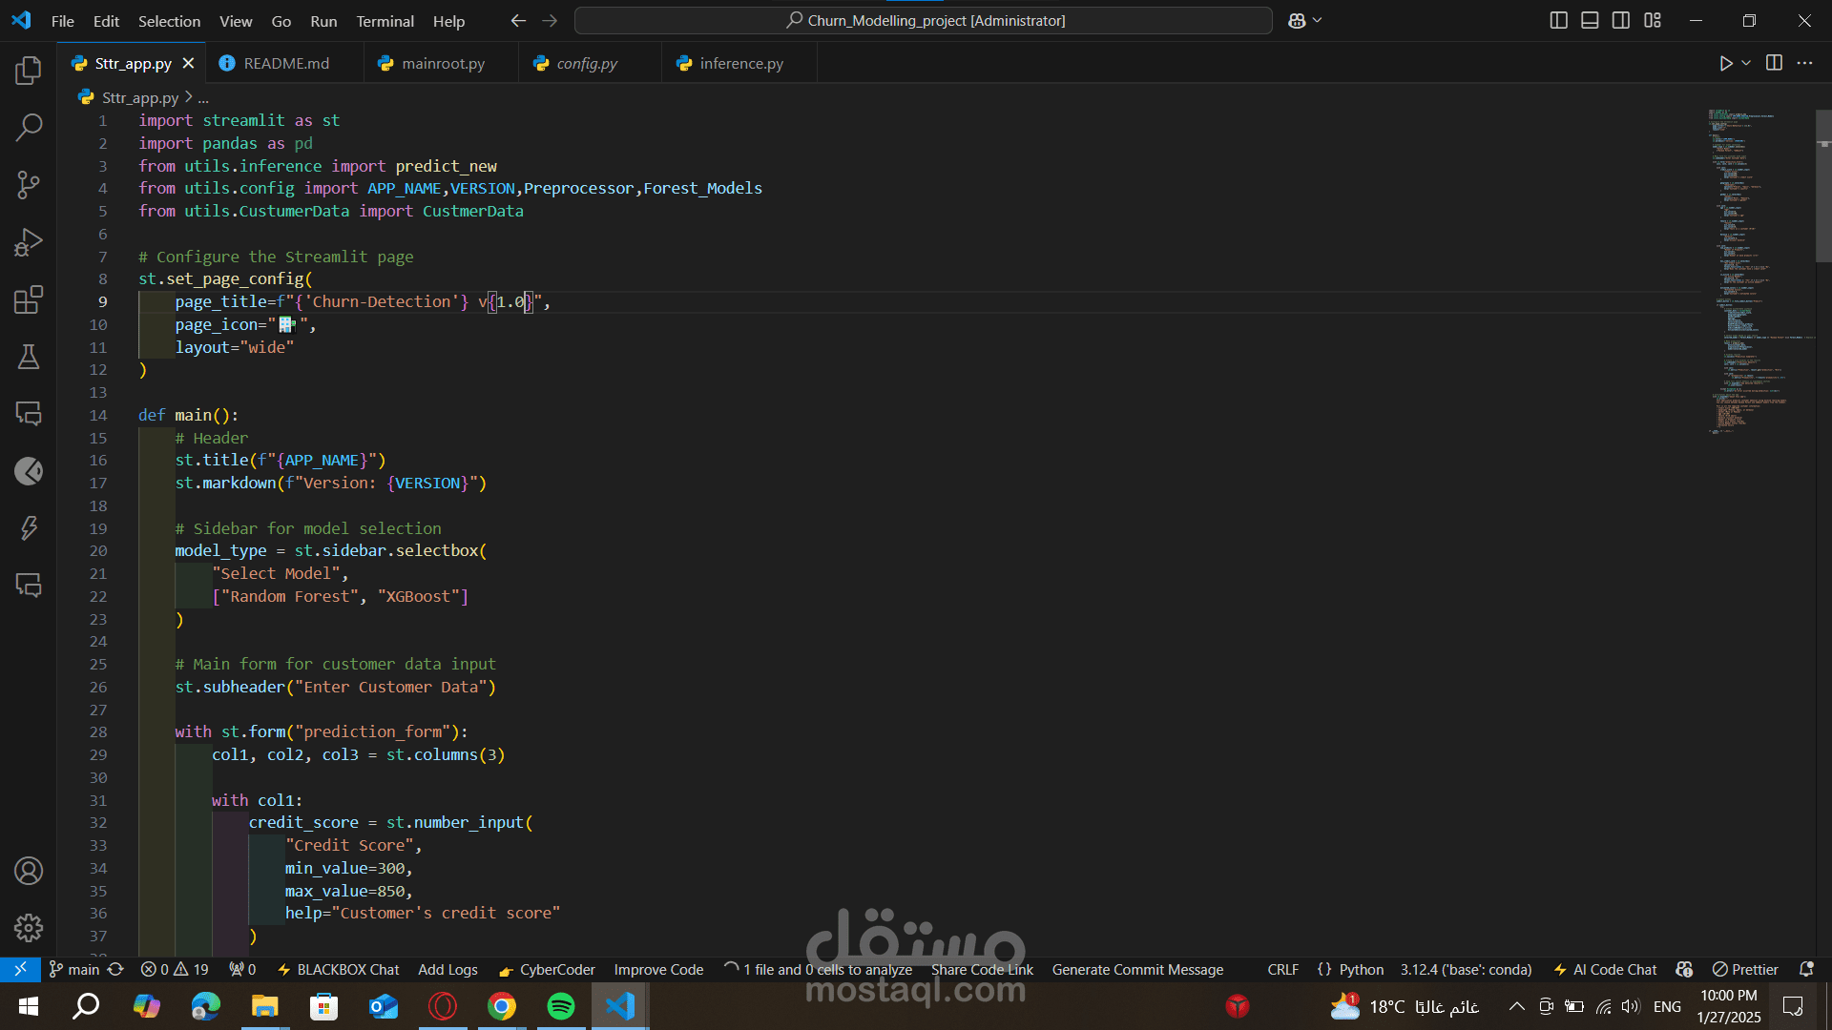Open the Source Control view
The width and height of the screenshot is (1832, 1030).
[29, 184]
